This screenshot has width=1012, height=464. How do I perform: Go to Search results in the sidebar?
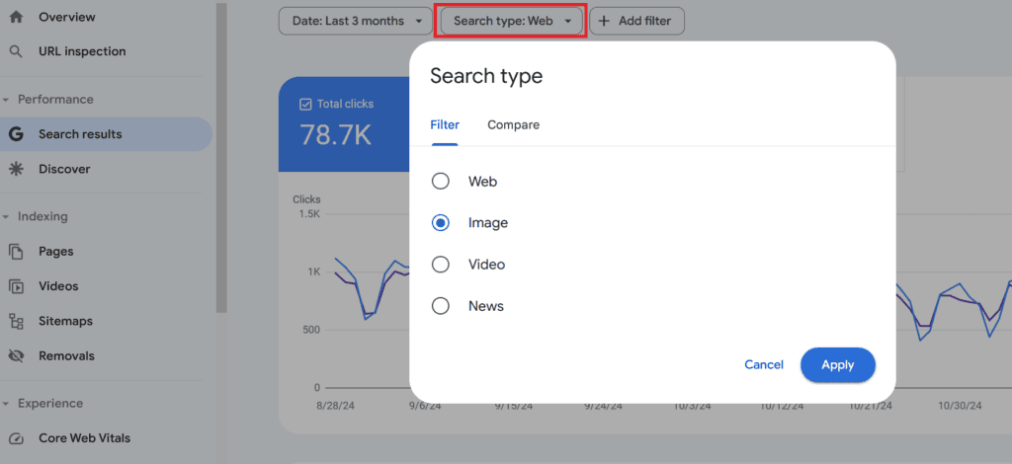coord(107,134)
